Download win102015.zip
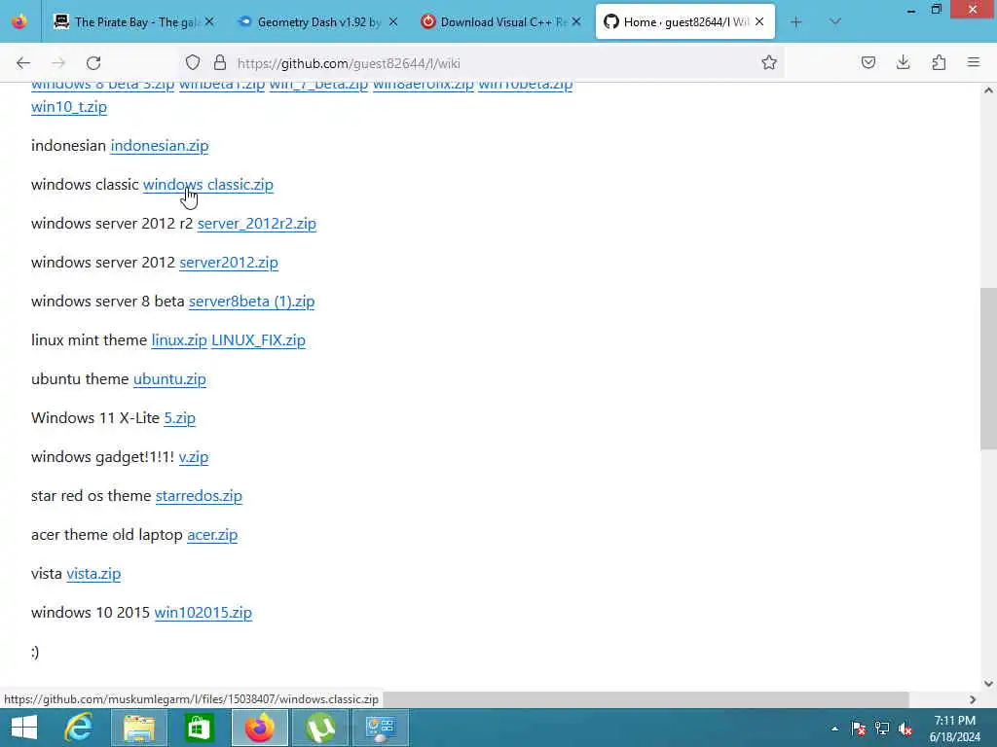This screenshot has width=997, height=747. 203,613
